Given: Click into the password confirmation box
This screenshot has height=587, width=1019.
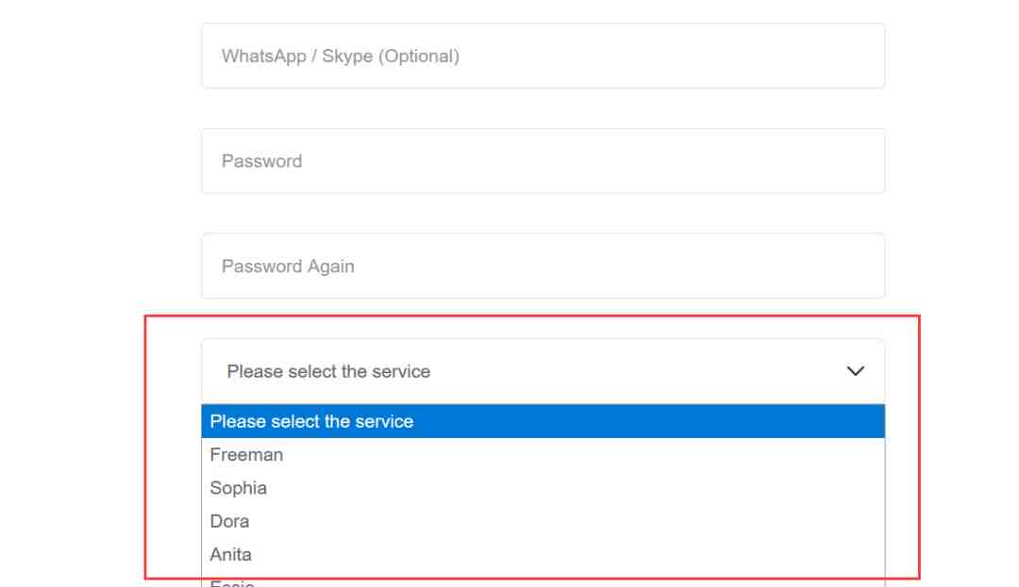Looking at the screenshot, I should tap(543, 267).
